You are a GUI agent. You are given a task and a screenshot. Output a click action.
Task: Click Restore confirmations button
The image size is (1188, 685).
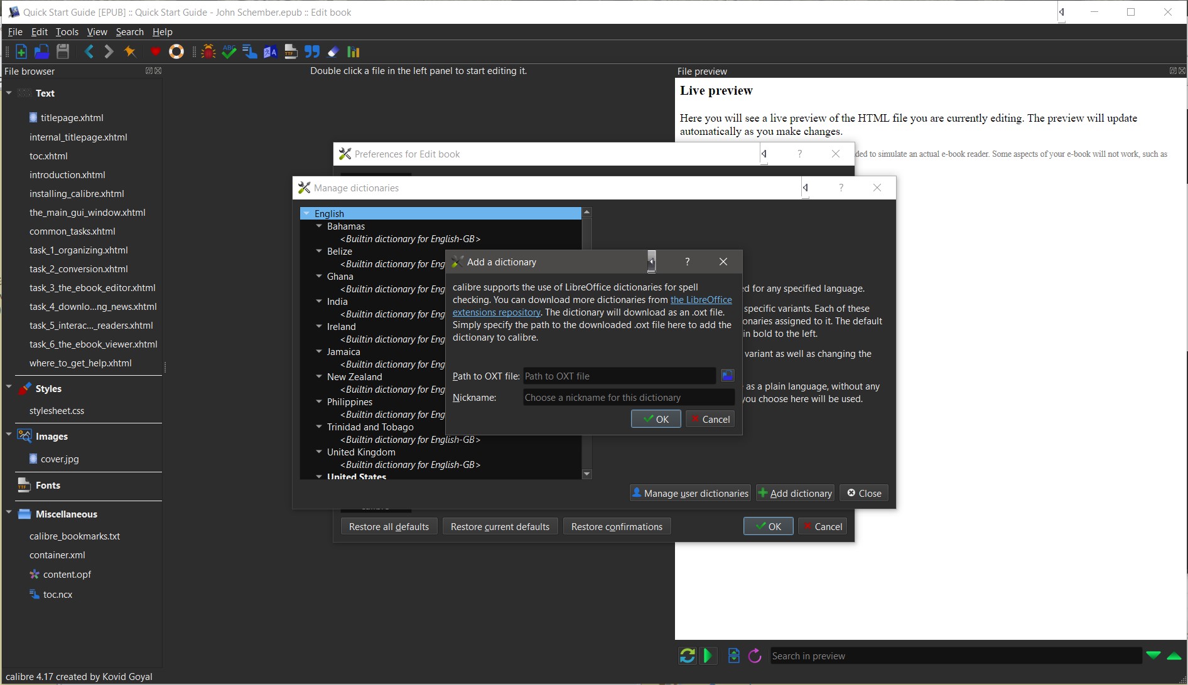[617, 526]
